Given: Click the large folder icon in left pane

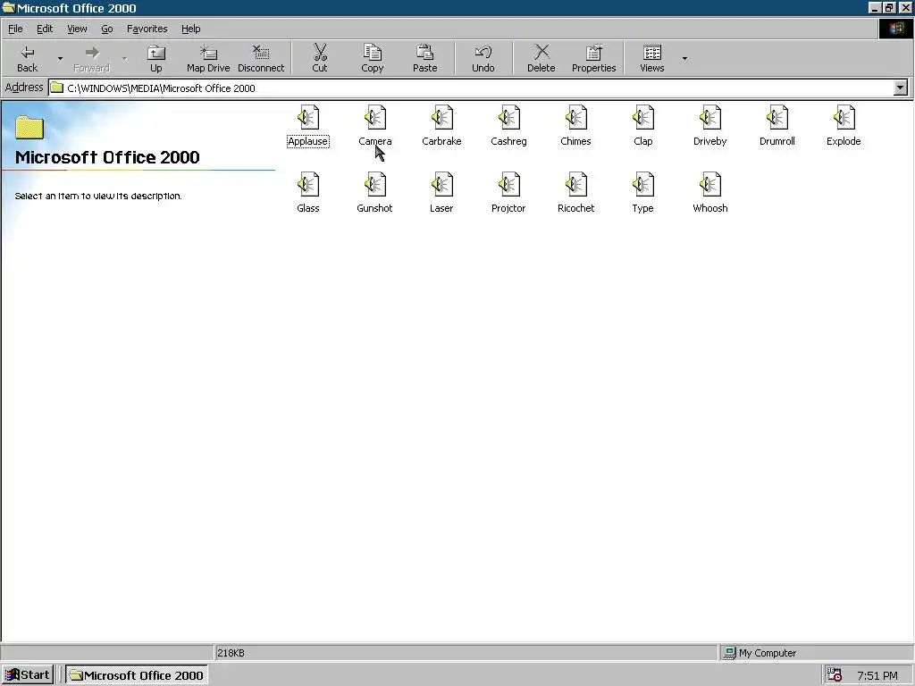Looking at the screenshot, I should (29, 127).
